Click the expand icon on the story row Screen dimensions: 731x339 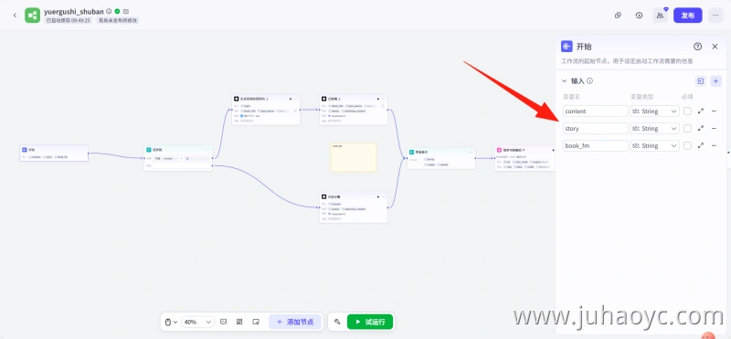[x=700, y=128]
